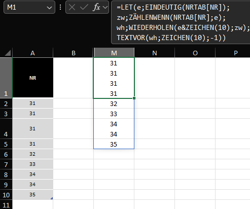Viewport: 250px width, 209px height.
Task: Click the NR table header cell
Action: tap(33, 78)
